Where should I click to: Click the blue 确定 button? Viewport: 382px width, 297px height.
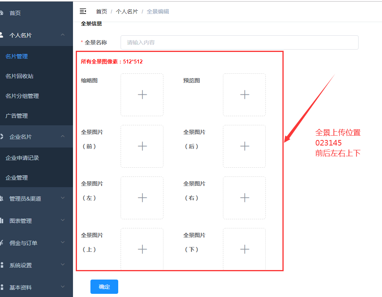(x=104, y=287)
